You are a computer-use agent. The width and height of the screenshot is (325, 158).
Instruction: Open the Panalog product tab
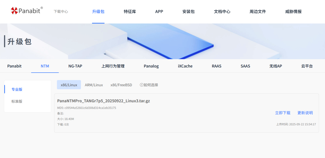pyautogui.click(x=151, y=66)
